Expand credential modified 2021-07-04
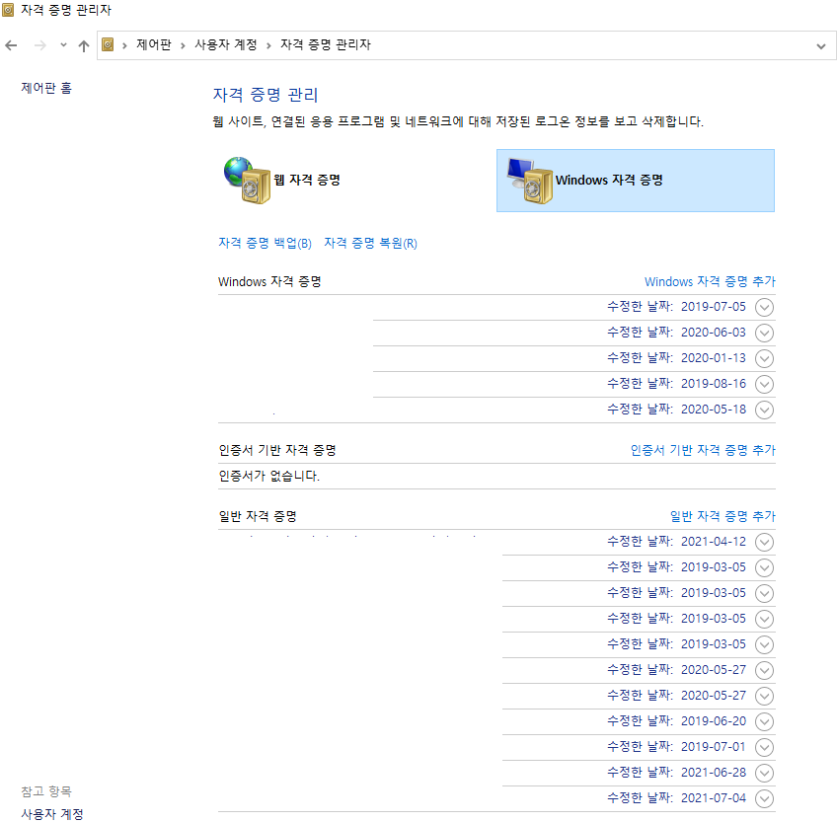This screenshot has width=837, height=822. tap(764, 798)
